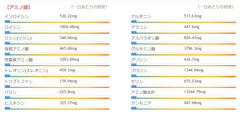Click the アミノ酸合計 gauge bar
Screen dimensions: 246x113
pos(183,97)
